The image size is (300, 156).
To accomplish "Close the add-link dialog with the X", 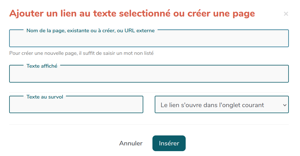I will [286, 14].
